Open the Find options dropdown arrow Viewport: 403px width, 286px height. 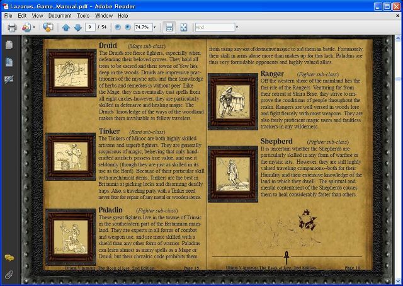point(237,27)
